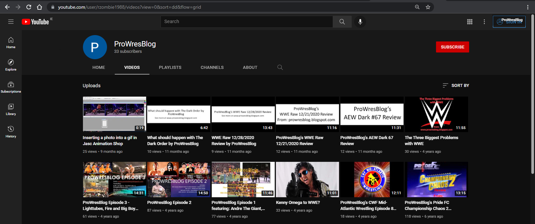This screenshot has height=224, width=535.
Task: Open Subscriptions in the sidebar
Action: (x=11, y=87)
